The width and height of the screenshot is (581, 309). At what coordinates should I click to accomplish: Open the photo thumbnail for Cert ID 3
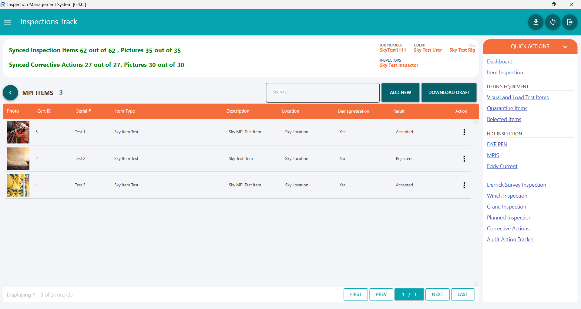[18, 132]
